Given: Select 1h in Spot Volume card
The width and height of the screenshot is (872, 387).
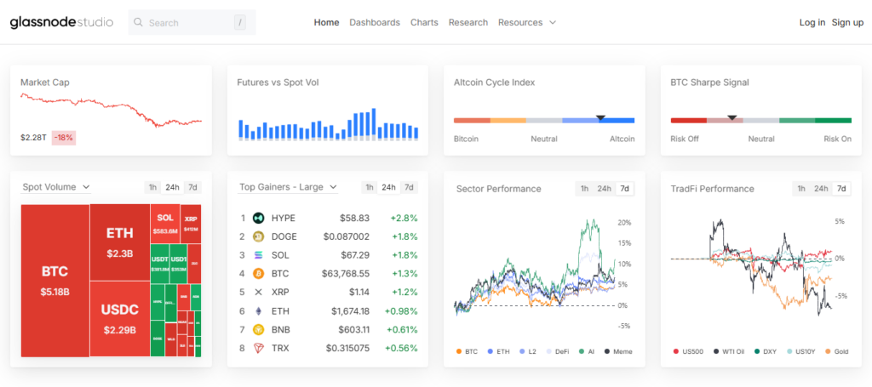Looking at the screenshot, I should (x=152, y=187).
